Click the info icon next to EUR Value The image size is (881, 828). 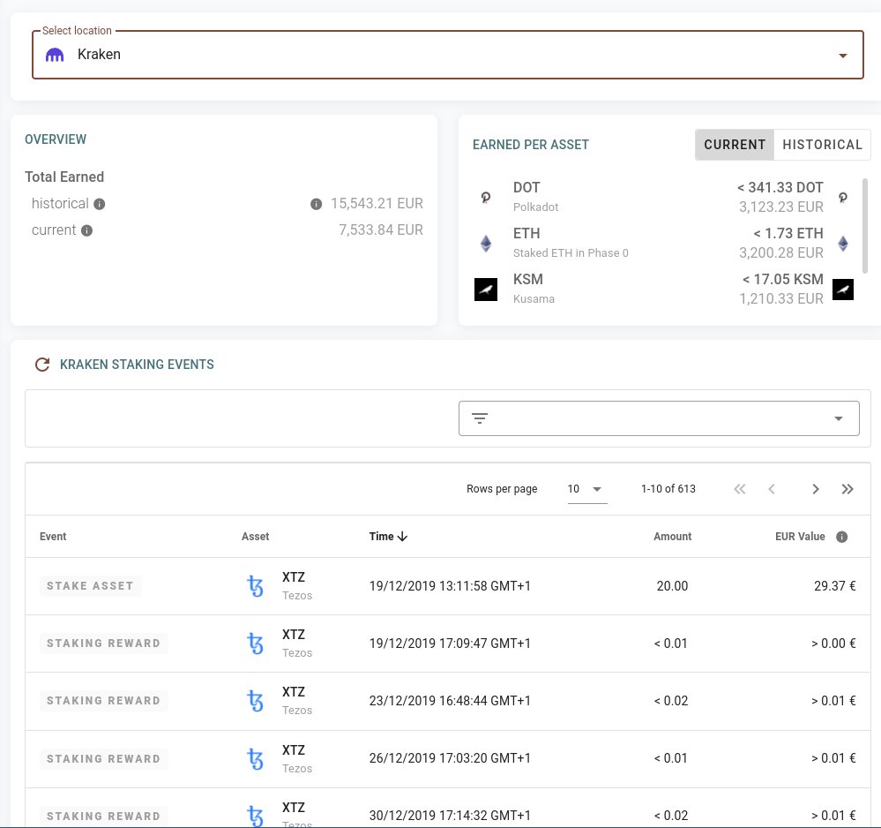pyautogui.click(x=841, y=537)
